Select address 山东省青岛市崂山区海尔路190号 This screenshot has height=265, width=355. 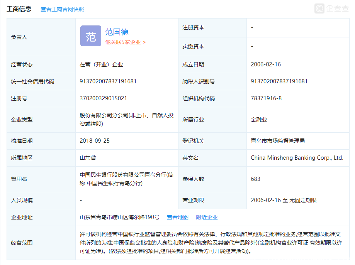pyautogui.click(x=119, y=217)
